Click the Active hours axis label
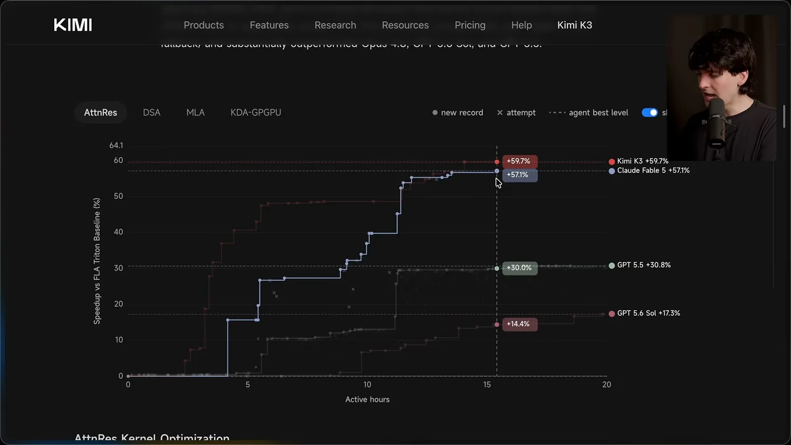The height and width of the screenshot is (445, 791). coord(367,400)
